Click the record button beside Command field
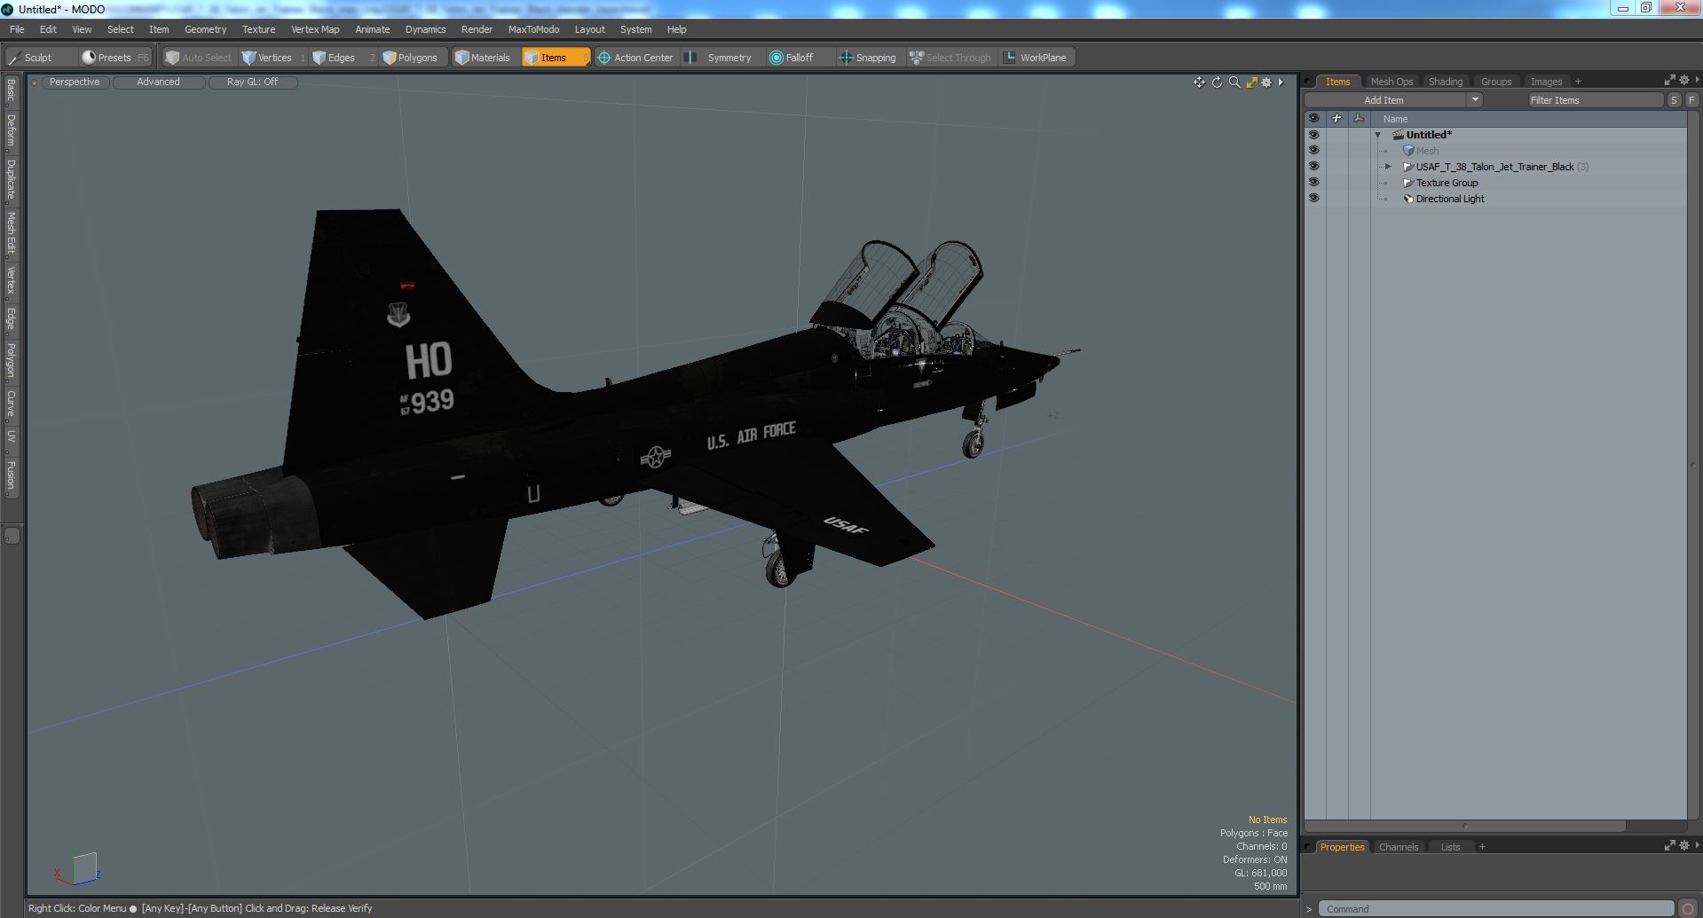The width and height of the screenshot is (1703, 918). point(1688,909)
